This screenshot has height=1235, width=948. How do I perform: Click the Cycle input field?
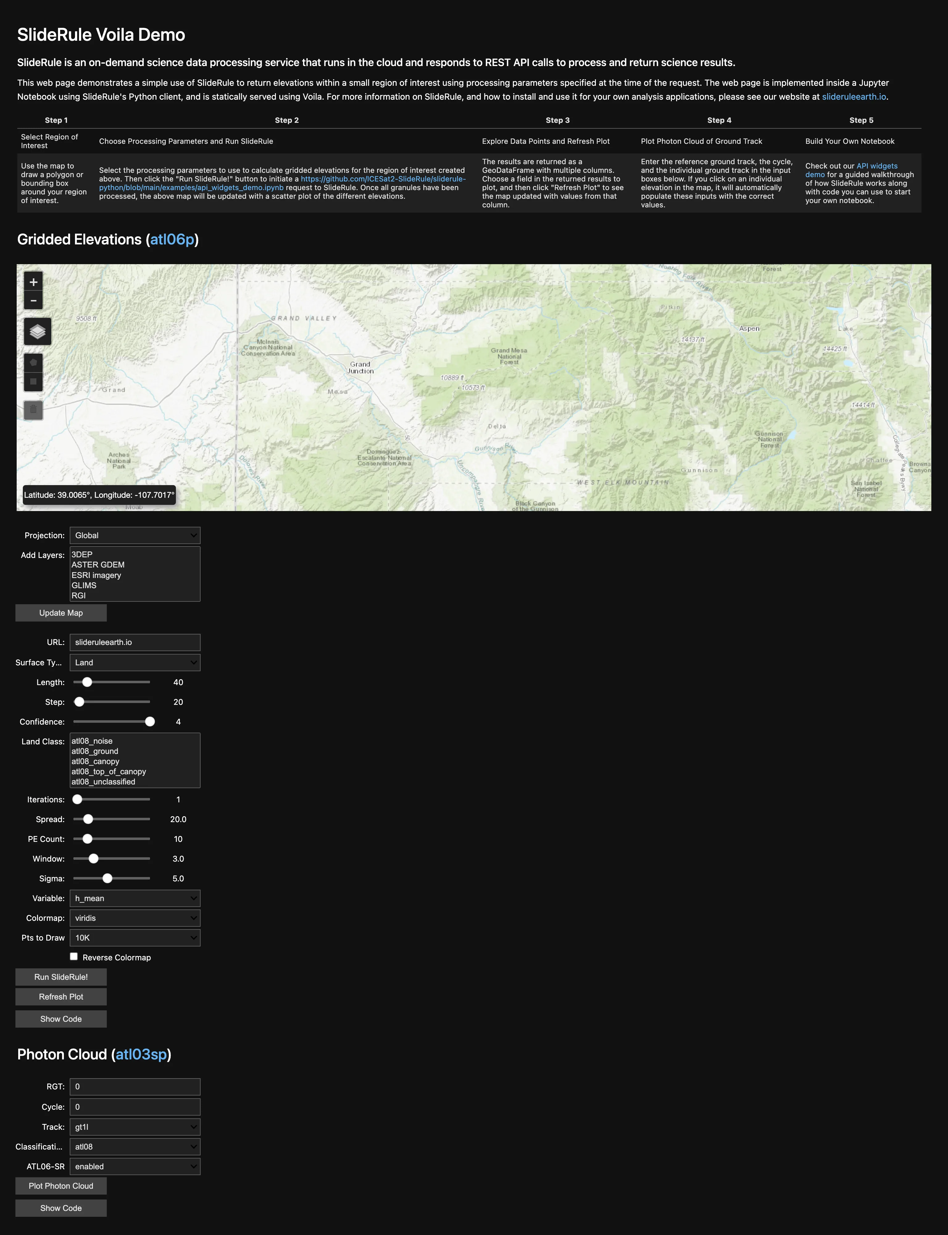135,1107
